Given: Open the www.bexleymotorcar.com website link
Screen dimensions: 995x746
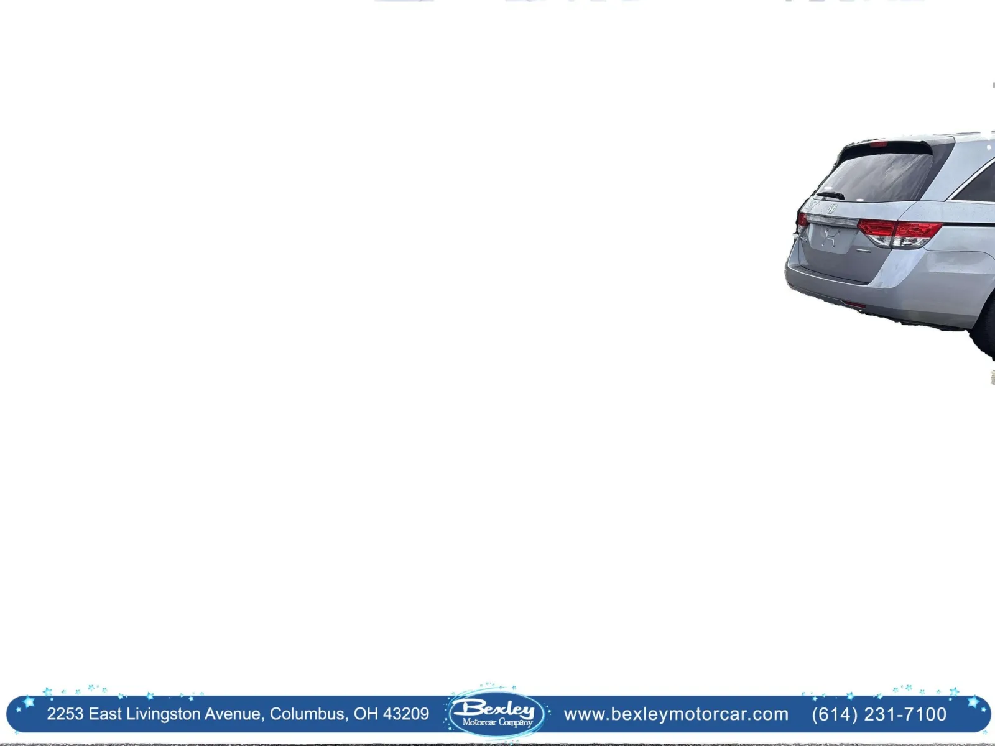Looking at the screenshot, I should tap(676, 714).
